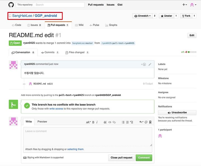
Task: Focus the repository search field
Action: point(59,5)
